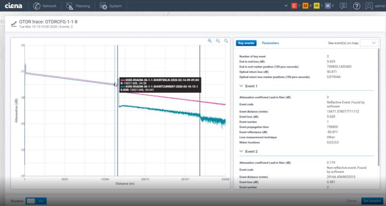386x206 pixels.
Task: Open the chat notifications icon
Action: click(343, 6)
